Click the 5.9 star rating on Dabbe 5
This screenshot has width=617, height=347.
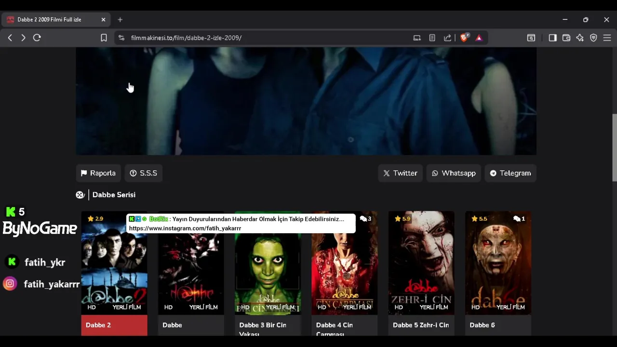pos(402,219)
